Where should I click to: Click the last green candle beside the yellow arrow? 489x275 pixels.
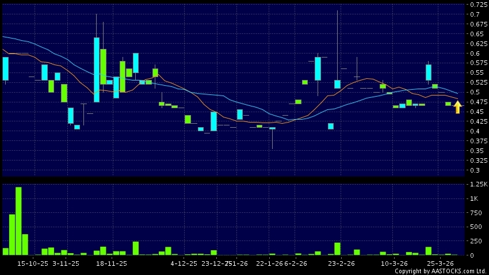pos(448,104)
